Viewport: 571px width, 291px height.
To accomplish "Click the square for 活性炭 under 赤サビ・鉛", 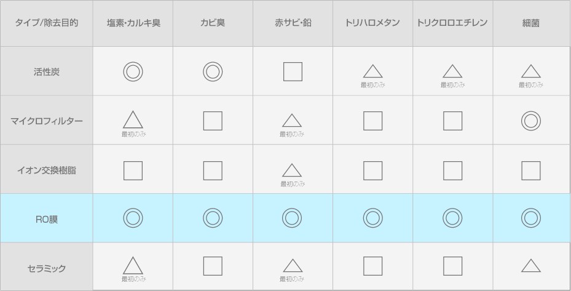I will click(x=293, y=72).
